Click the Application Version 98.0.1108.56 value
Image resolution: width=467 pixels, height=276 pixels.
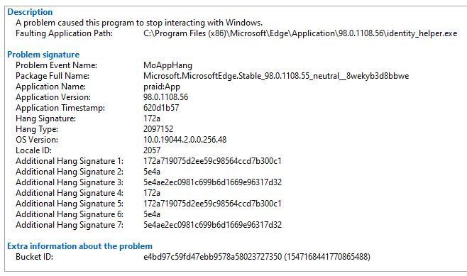pyautogui.click(x=166, y=97)
